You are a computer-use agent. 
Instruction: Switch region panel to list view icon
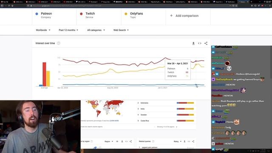[117, 142]
